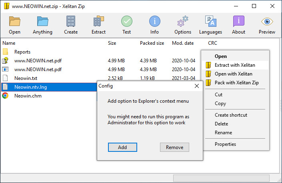The image size is (282, 183).
Task: Click the About purple icon
Action: click(x=239, y=21)
